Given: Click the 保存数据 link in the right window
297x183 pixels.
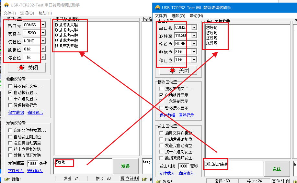Looking at the screenshot, I should tap(167, 115).
